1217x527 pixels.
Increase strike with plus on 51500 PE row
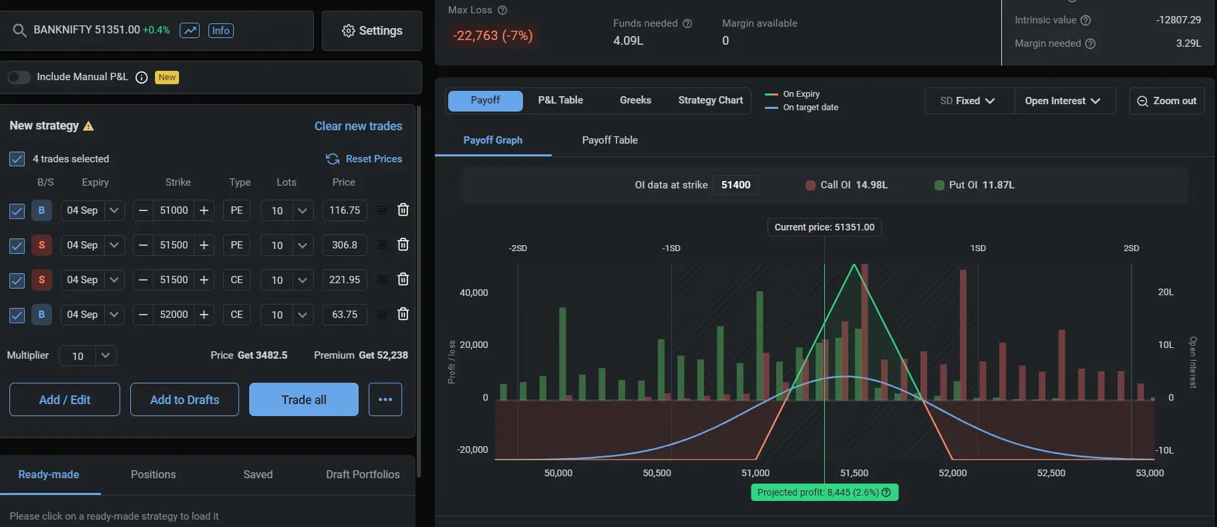coord(204,245)
